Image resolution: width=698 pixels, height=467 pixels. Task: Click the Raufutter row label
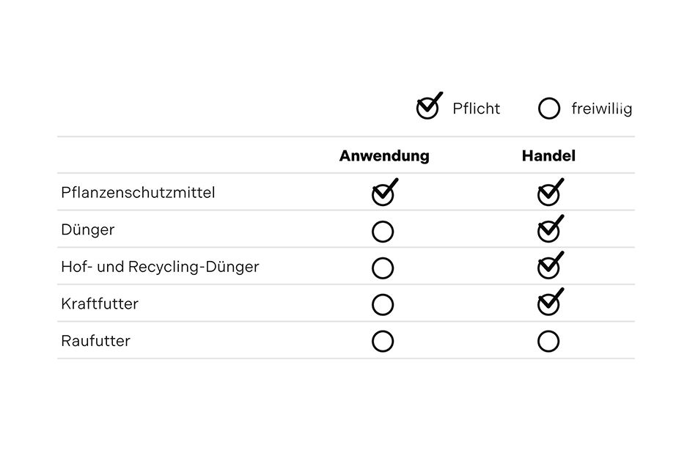[95, 341]
